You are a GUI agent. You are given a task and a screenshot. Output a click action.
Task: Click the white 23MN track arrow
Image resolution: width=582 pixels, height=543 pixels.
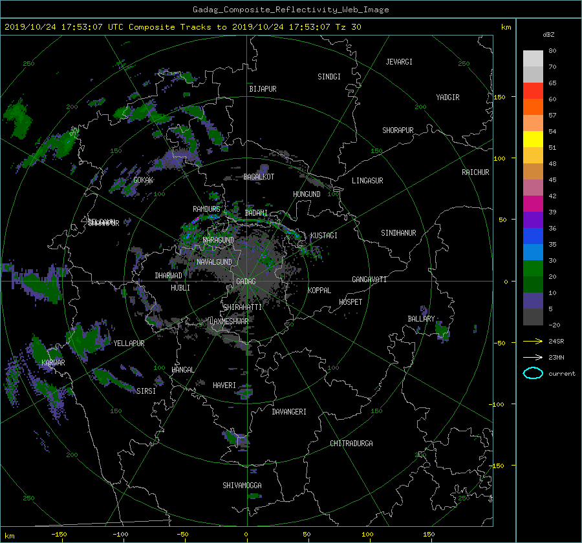pyautogui.click(x=533, y=357)
